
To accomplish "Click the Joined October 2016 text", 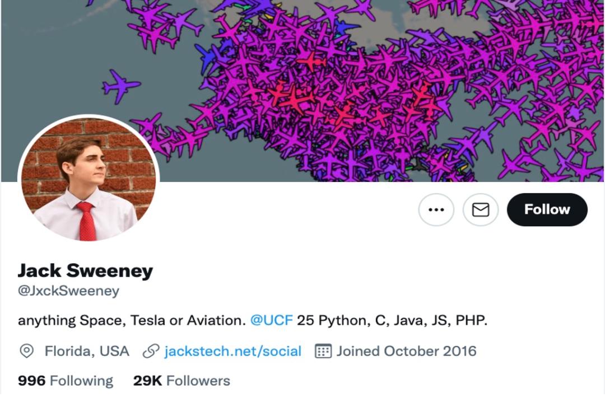I will [406, 351].
